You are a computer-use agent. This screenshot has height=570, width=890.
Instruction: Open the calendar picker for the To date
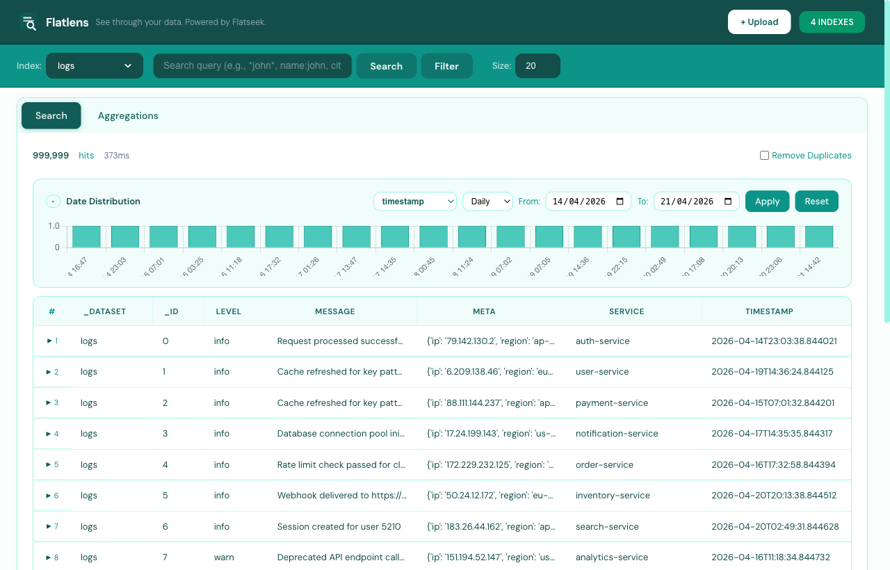pos(727,201)
